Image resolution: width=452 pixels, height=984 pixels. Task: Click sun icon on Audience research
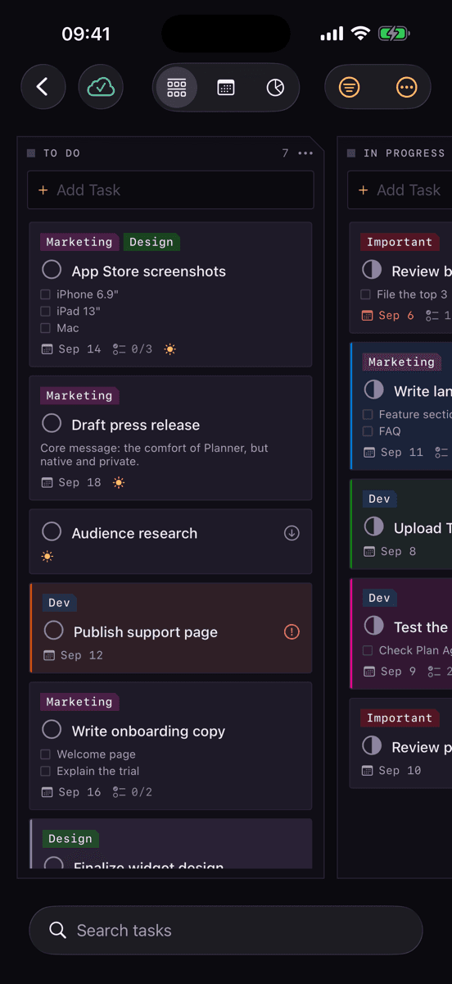(47, 557)
